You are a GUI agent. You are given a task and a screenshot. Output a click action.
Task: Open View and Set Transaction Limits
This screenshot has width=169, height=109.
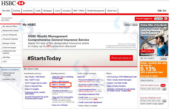pos(62,98)
